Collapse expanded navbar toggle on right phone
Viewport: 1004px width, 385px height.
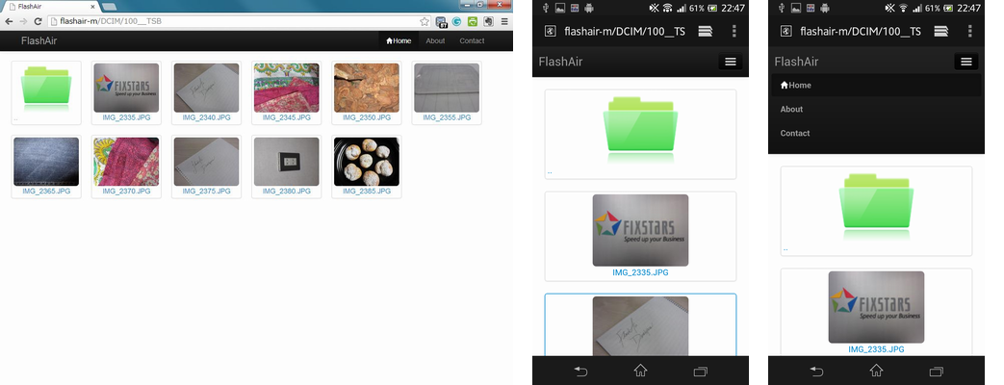[x=966, y=62]
